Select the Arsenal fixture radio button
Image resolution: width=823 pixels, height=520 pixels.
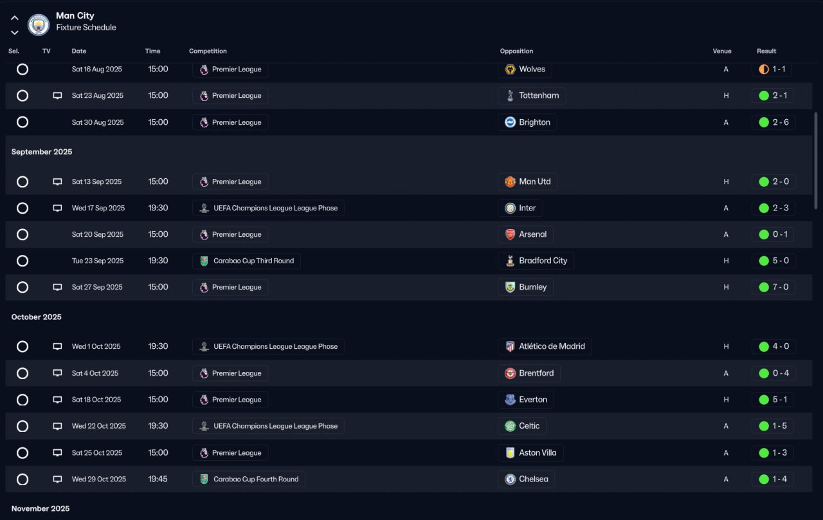tap(23, 234)
